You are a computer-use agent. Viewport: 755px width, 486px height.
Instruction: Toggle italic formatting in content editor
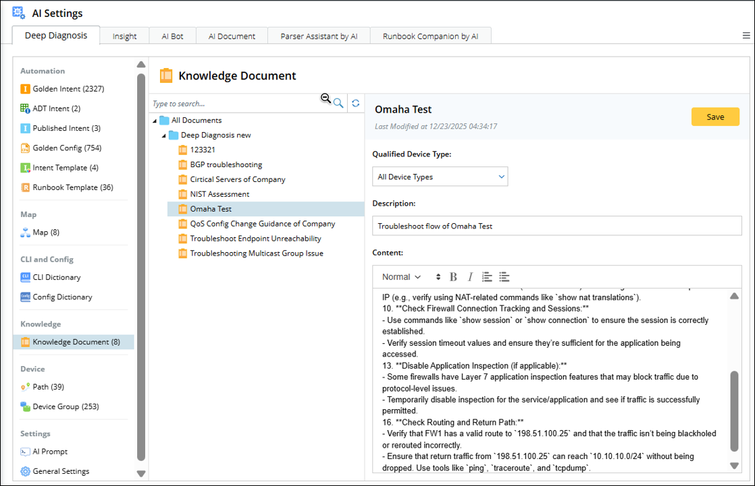pyautogui.click(x=470, y=277)
